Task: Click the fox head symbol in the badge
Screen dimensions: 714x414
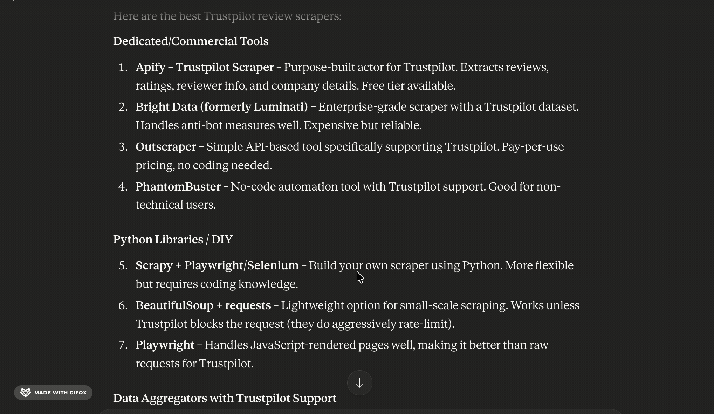Action: tap(25, 392)
